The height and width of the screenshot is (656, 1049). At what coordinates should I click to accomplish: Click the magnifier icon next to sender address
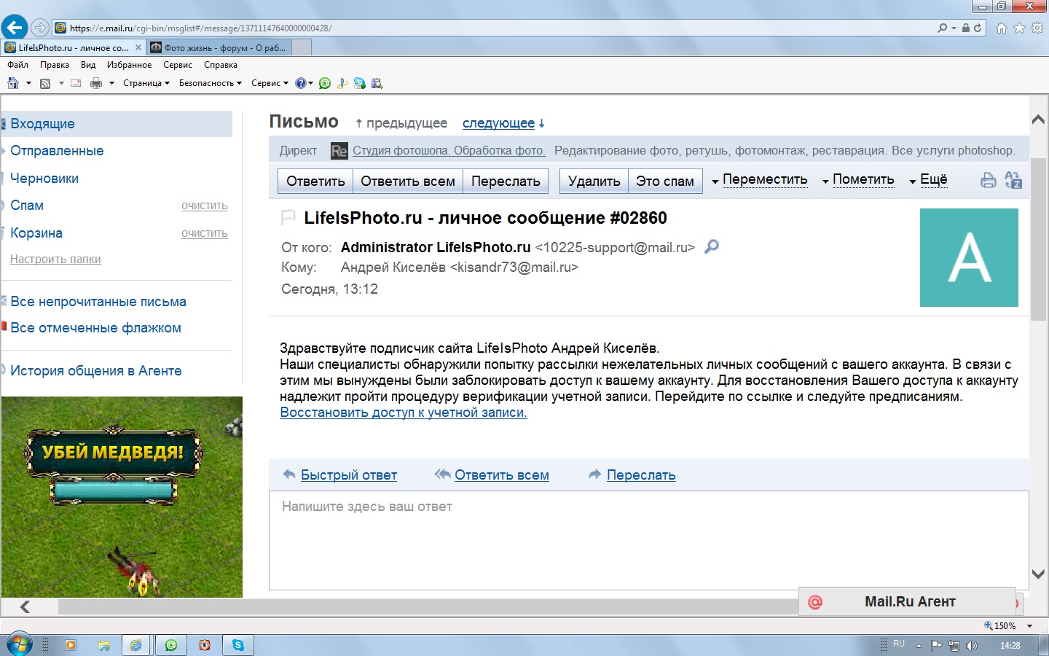click(712, 246)
